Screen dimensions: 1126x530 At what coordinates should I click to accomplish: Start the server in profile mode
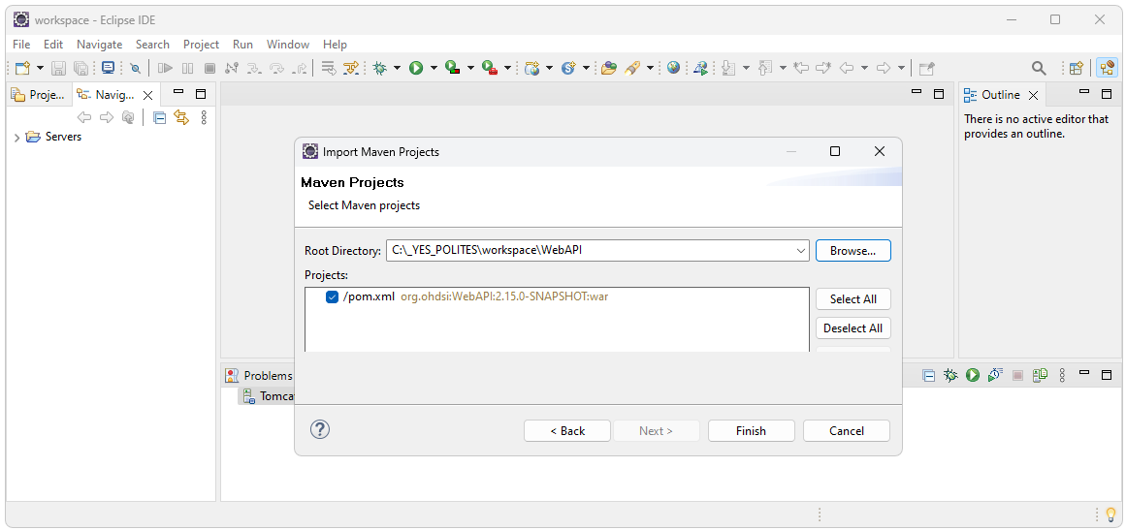(x=995, y=374)
